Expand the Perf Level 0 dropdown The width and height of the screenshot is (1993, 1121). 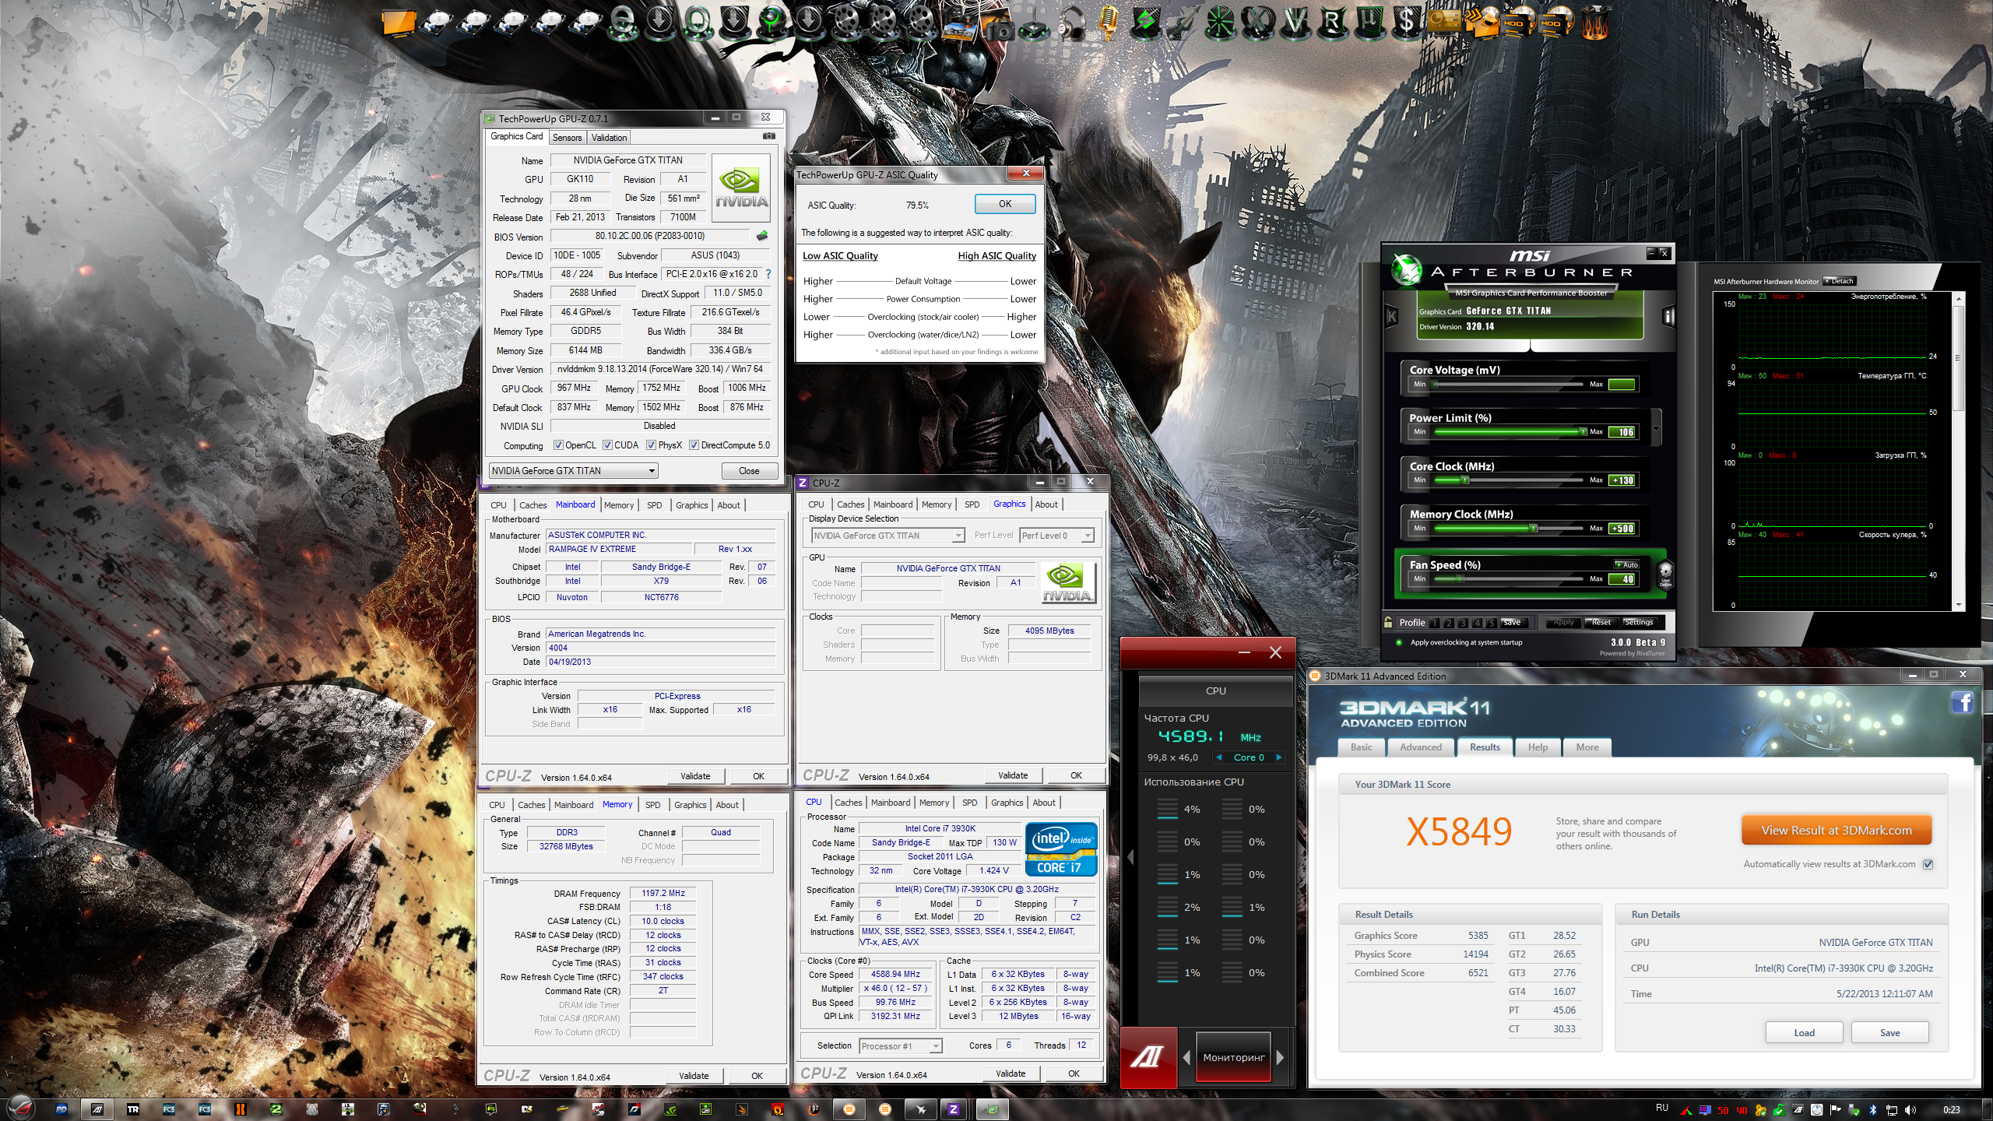pyautogui.click(x=1088, y=536)
